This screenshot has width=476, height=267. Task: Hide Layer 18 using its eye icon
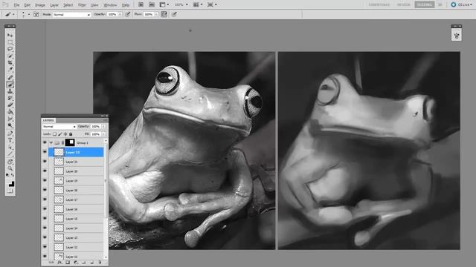[x=45, y=190]
